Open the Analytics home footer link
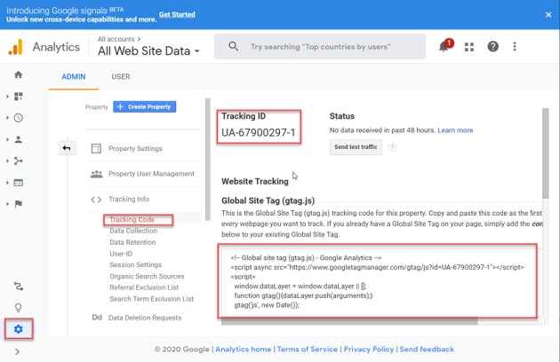 click(x=244, y=350)
